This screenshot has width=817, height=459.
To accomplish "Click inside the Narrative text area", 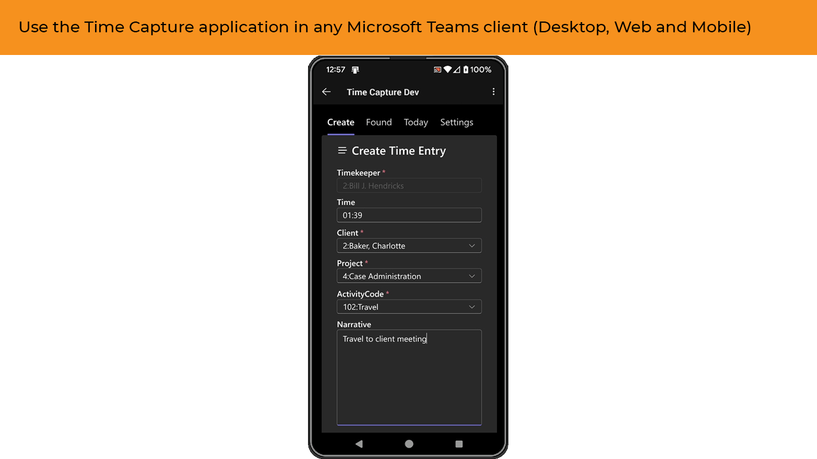I will click(x=409, y=378).
